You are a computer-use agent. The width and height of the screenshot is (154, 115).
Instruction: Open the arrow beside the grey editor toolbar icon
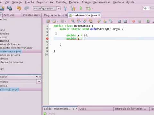(x=65, y=21)
